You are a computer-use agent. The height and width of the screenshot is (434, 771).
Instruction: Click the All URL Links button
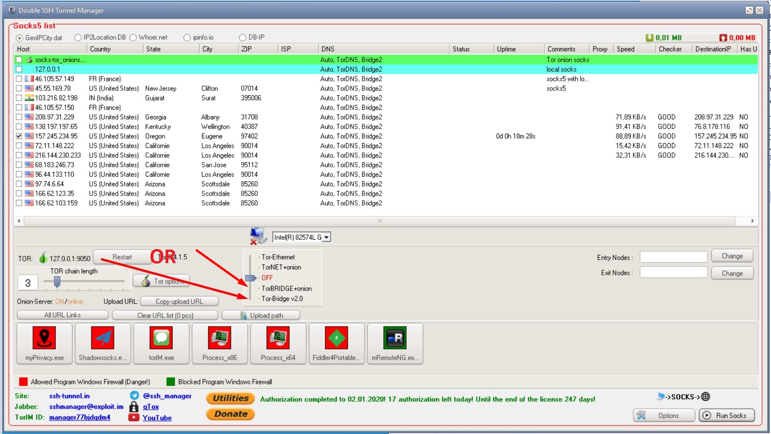click(62, 315)
